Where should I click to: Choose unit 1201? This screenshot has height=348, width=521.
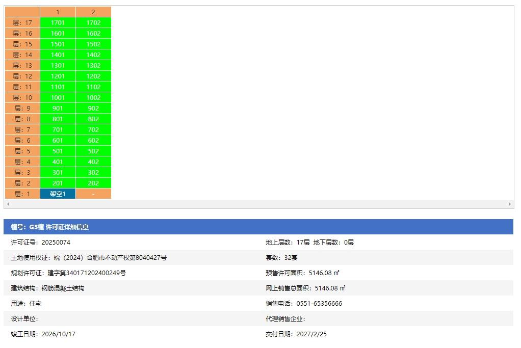coord(58,76)
